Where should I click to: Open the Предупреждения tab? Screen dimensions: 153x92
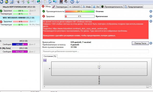pyautogui.click(x=134, y=7)
